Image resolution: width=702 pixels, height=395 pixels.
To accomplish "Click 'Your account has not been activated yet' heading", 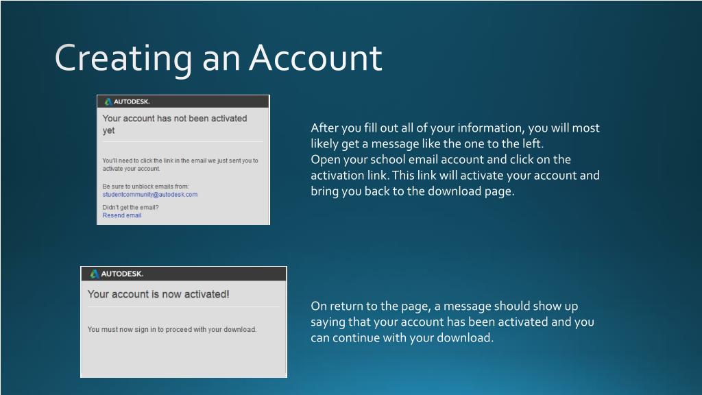I will pos(175,124).
